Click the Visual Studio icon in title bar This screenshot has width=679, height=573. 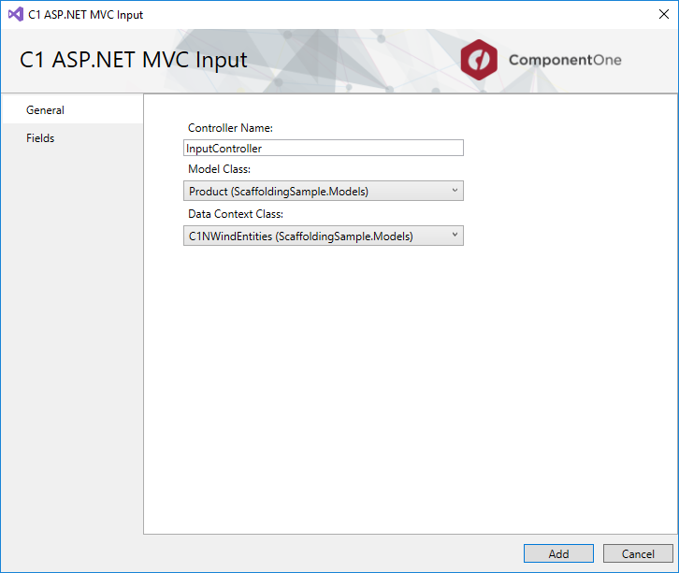pos(15,15)
